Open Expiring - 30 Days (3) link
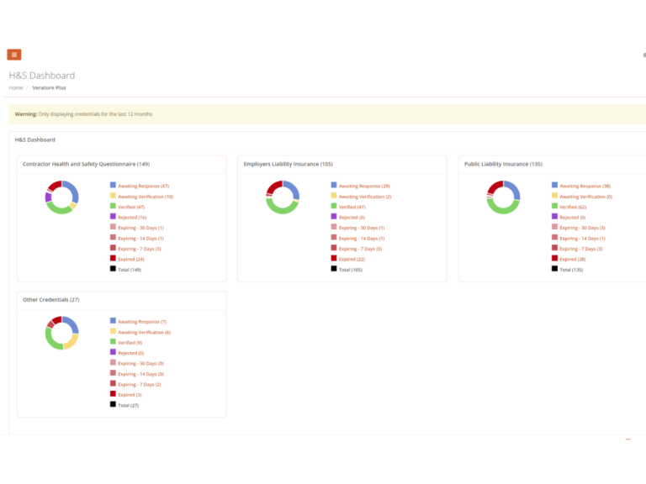The image size is (646, 484). pos(582,228)
